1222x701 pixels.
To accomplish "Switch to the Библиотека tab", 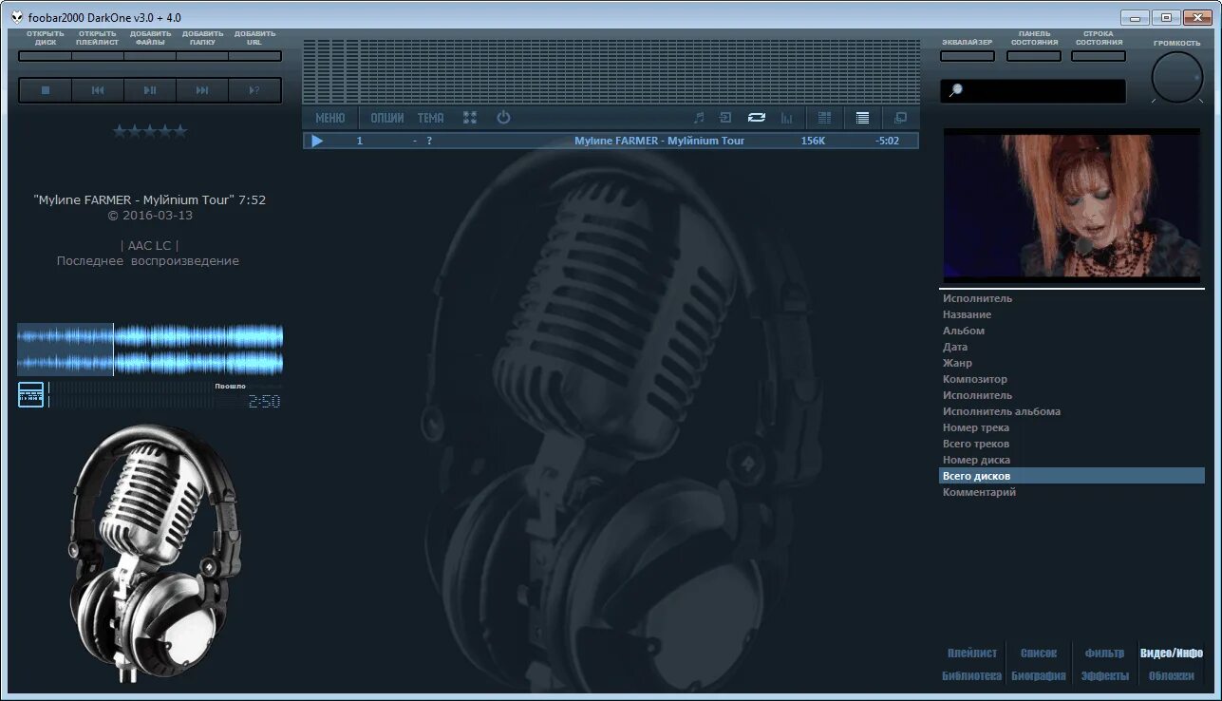I will tap(972, 676).
